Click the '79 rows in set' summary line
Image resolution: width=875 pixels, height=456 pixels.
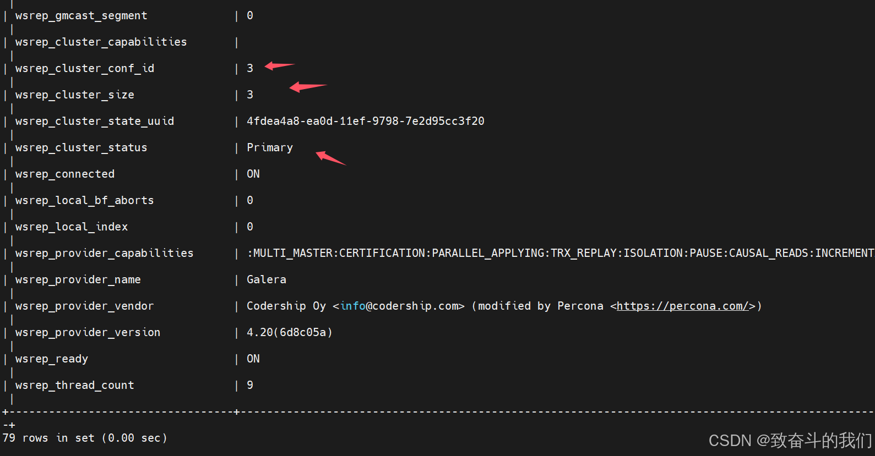click(85, 438)
